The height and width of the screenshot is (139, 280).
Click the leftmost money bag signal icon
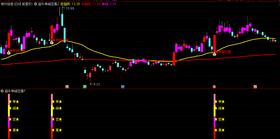click(9, 52)
